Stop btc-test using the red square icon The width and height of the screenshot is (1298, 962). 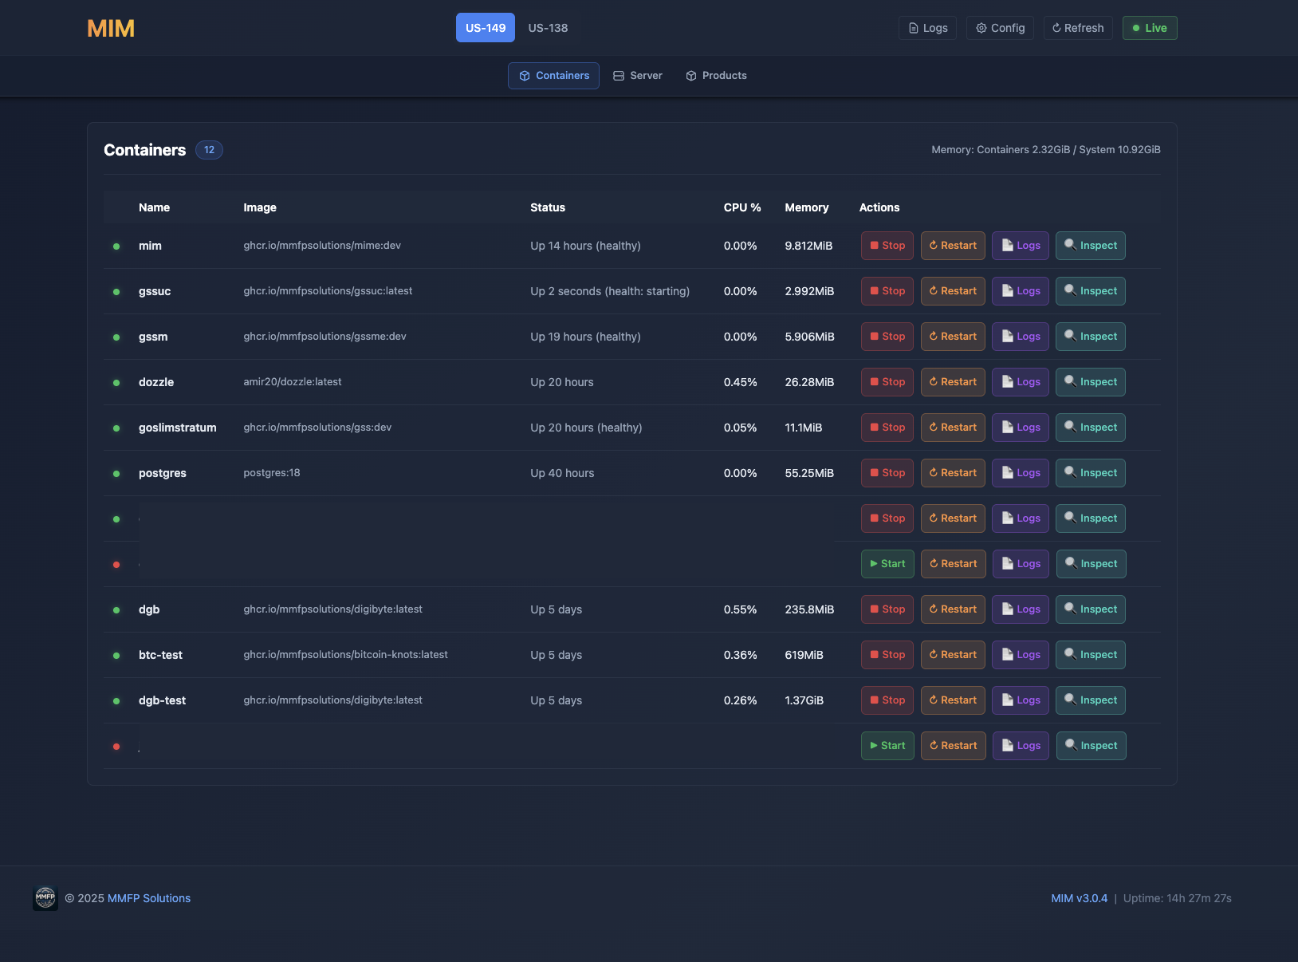pos(874,654)
